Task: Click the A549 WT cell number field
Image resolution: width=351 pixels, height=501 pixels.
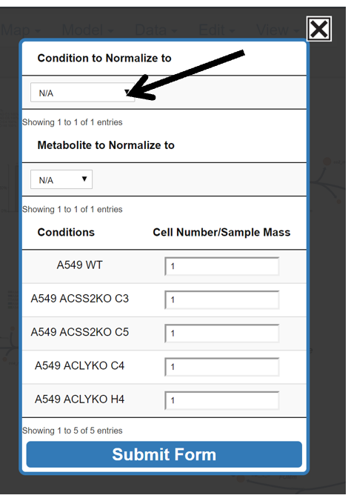Action: click(222, 266)
